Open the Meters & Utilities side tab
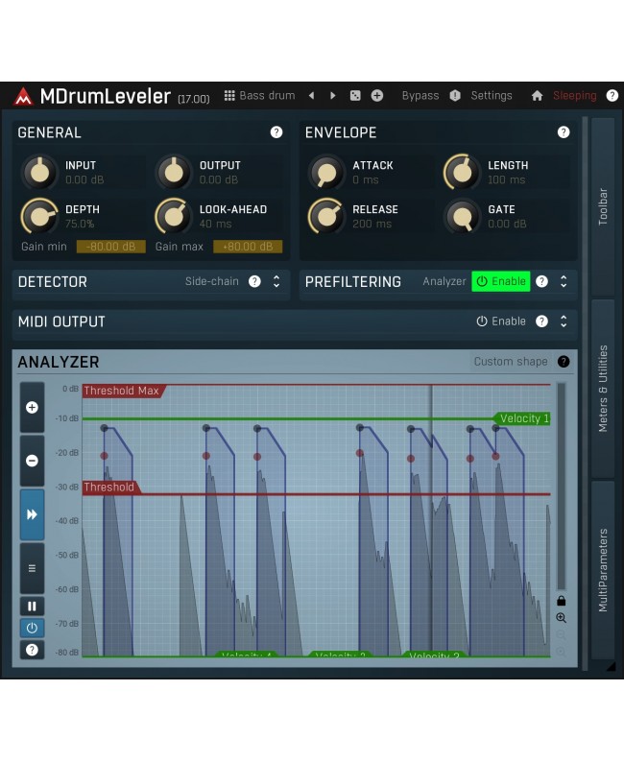The width and height of the screenshot is (624, 762). pyautogui.click(x=603, y=389)
